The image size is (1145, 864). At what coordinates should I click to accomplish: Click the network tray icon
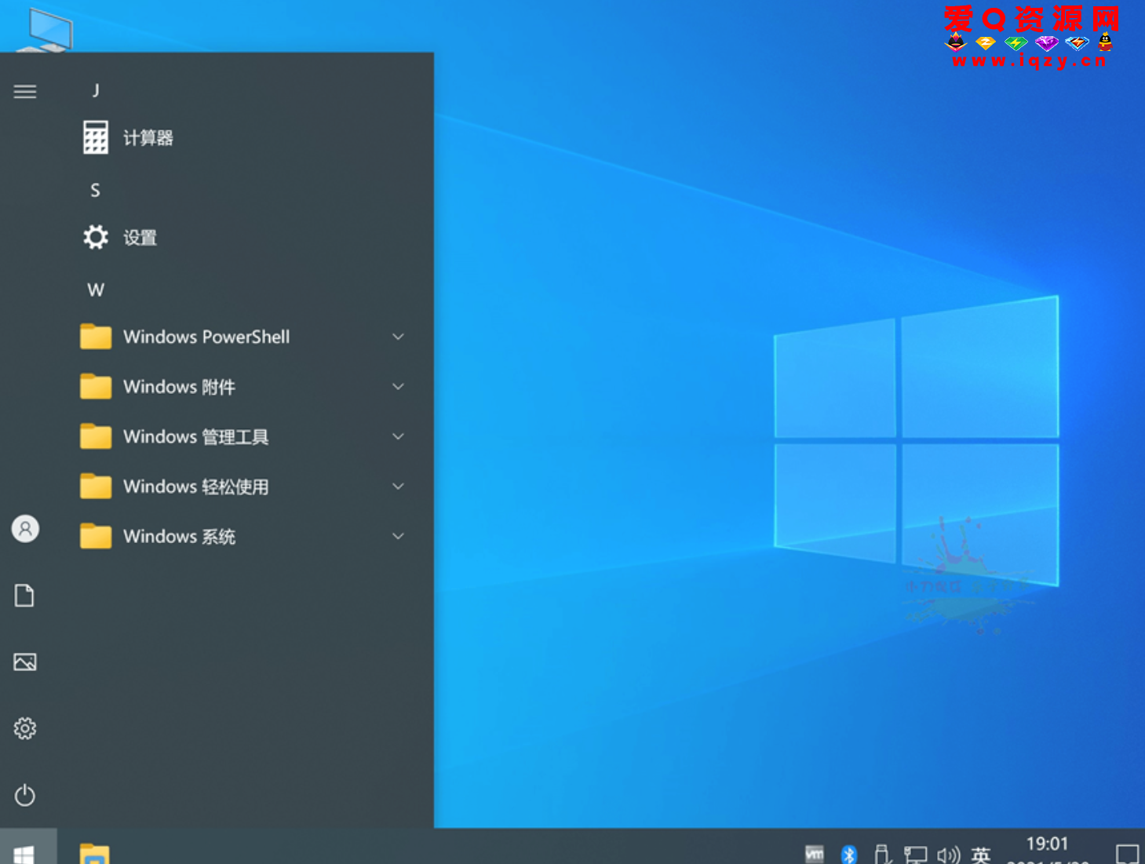click(915, 854)
